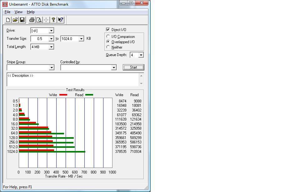Click the New document toolbar icon
The width and height of the screenshot is (300, 192).
tap(8, 20)
